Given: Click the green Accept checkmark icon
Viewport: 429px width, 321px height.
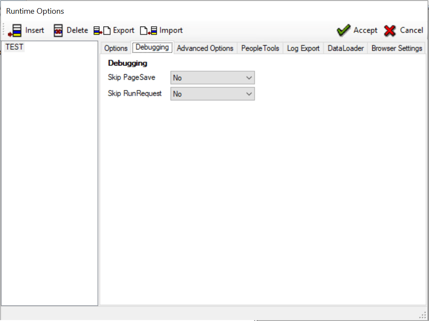Looking at the screenshot, I should [343, 30].
